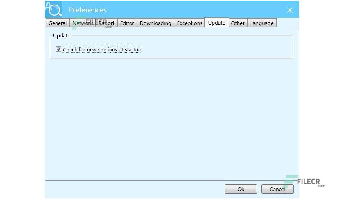Discard changes with the Cancel button

(x=277, y=189)
